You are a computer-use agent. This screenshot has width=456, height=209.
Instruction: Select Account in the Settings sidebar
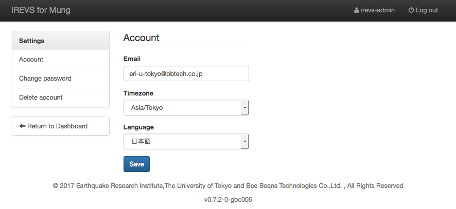pyautogui.click(x=31, y=60)
